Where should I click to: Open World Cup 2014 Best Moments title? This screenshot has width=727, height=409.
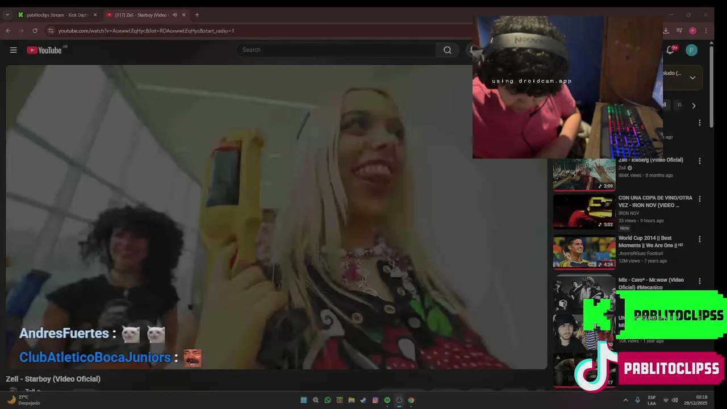click(x=650, y=242)
